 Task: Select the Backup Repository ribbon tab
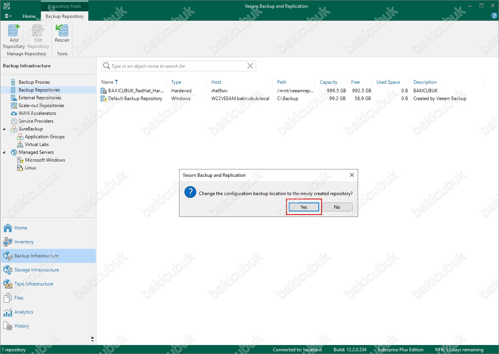click(65, 16)
